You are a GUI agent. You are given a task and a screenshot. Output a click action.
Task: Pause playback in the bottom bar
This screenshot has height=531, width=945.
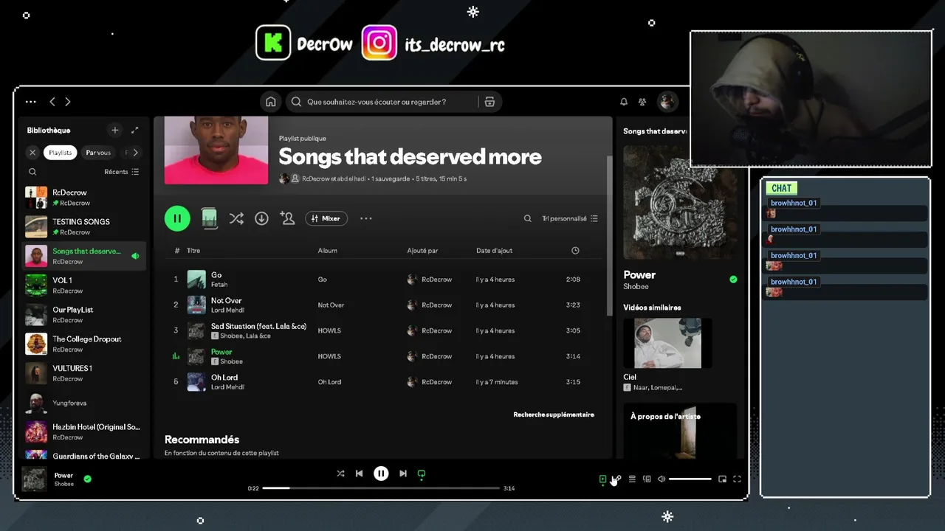[381, 473]
